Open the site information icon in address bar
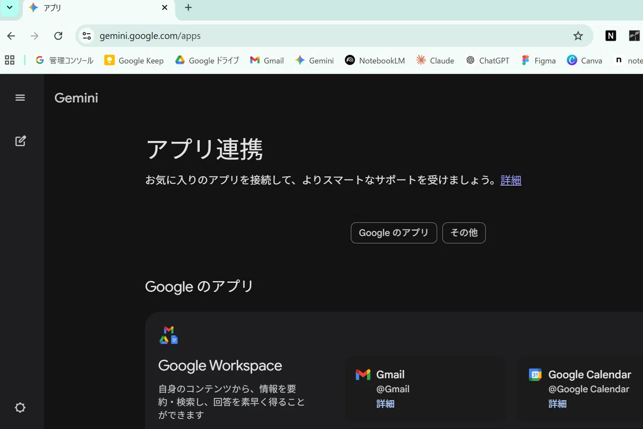Image resolution: width=643 pixels, height=429 pixels. click(86, 36)
